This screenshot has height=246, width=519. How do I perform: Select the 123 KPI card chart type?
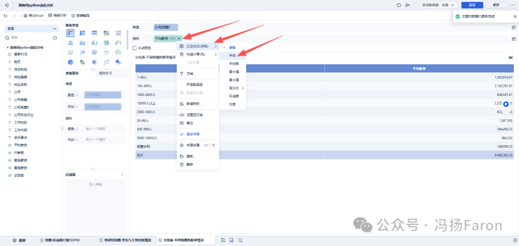(118, 33)
